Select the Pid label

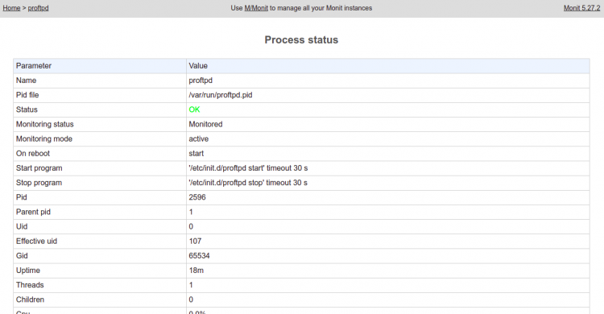(22, 197)
